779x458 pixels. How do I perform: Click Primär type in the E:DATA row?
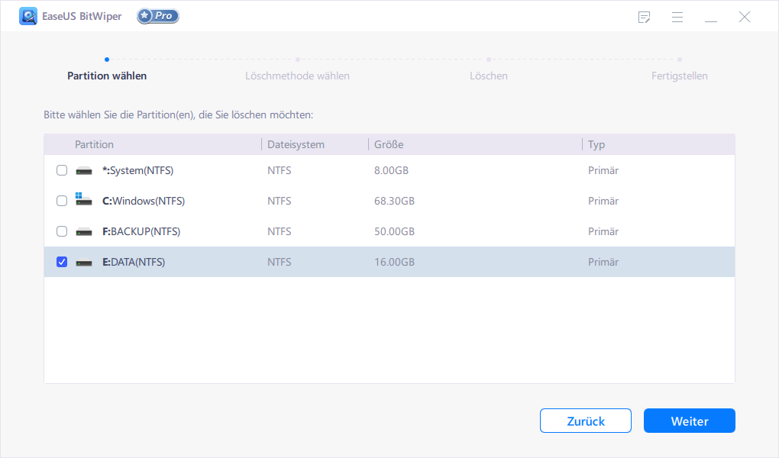(x=603, y=262)
